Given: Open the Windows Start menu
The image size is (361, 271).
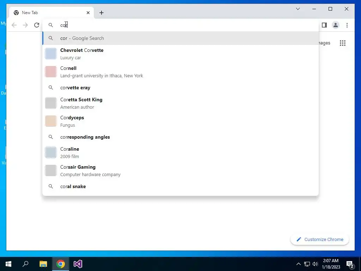Looking at the screenshot, I should click(x=8, y=264).
